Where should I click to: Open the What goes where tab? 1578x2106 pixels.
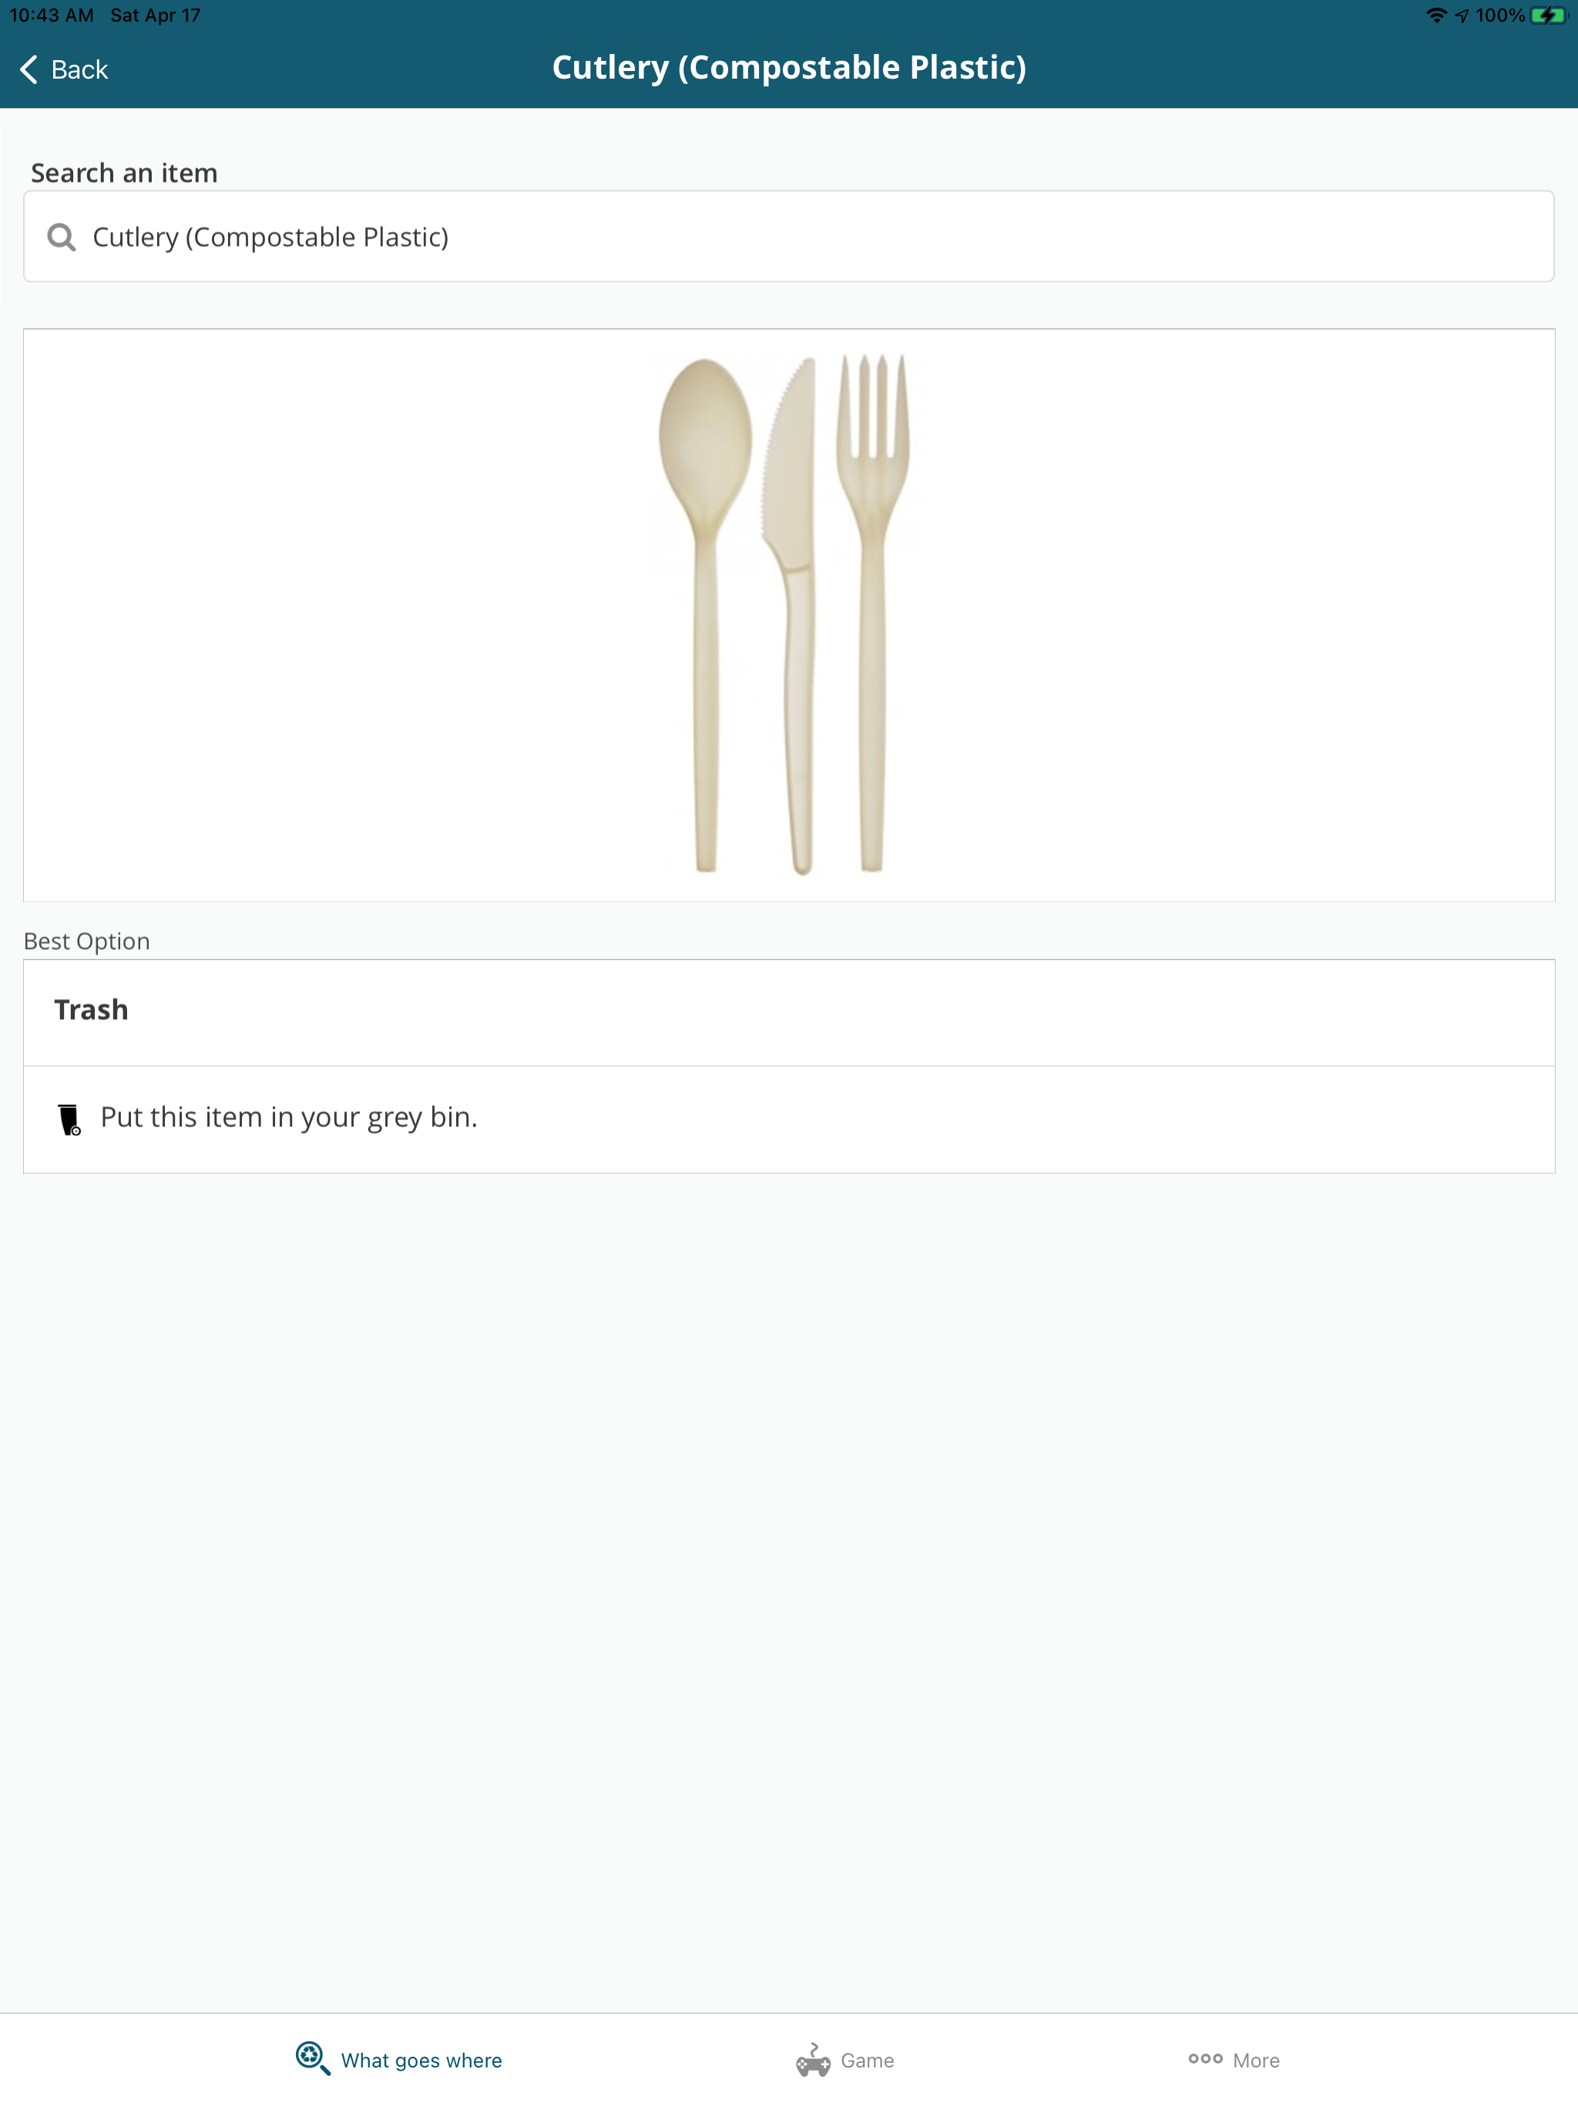coord(399,2059)
